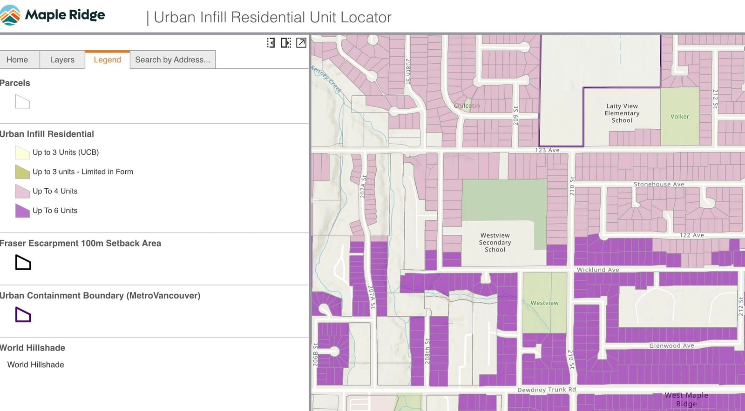Click the 'Glenwood Ave' road label
The width and height of the screenshot is (745, 411).
(671, 346)
